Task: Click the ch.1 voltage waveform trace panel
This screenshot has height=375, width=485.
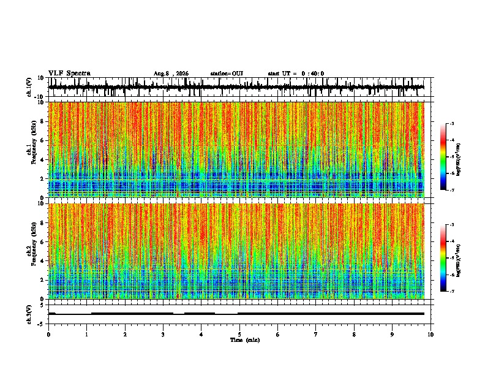Action: 239,87
